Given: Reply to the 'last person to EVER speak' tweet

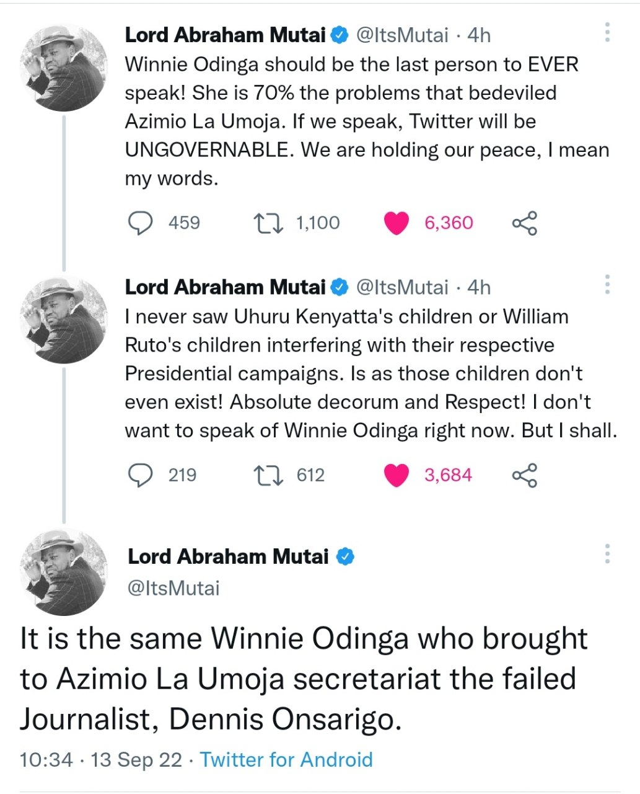Looking at the screenshot, I should [141, 223].
